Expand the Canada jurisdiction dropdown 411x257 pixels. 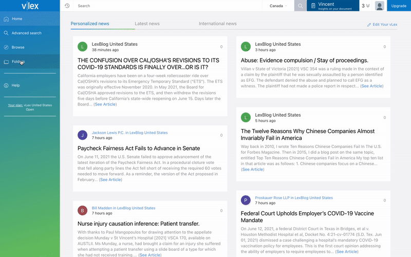point(278,6)
